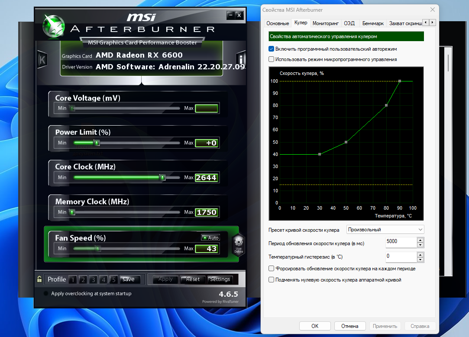Switch to the Основные tab
This screenshot has height=337, width=469.
pos(278,23)
